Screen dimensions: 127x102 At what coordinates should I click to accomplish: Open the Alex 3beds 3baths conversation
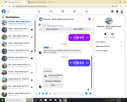click(x=17, y=66)
